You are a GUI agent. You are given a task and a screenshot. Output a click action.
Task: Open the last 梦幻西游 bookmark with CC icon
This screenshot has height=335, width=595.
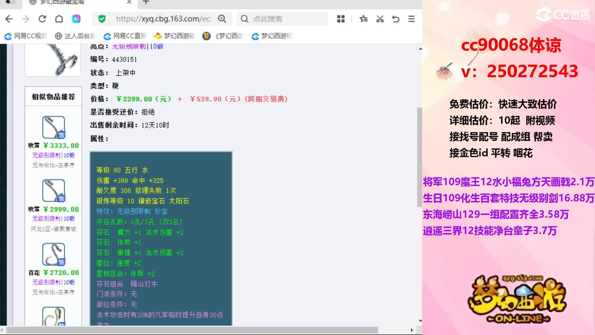pyautogui.click(x=272, y=36)
